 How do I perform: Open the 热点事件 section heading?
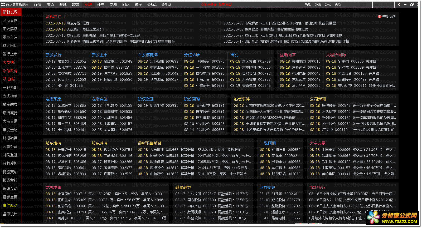pyautogui.click(x=242, y=99)
